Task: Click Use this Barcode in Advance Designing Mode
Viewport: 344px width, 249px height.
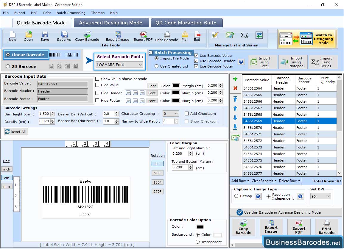Action: tap(286, 212)
